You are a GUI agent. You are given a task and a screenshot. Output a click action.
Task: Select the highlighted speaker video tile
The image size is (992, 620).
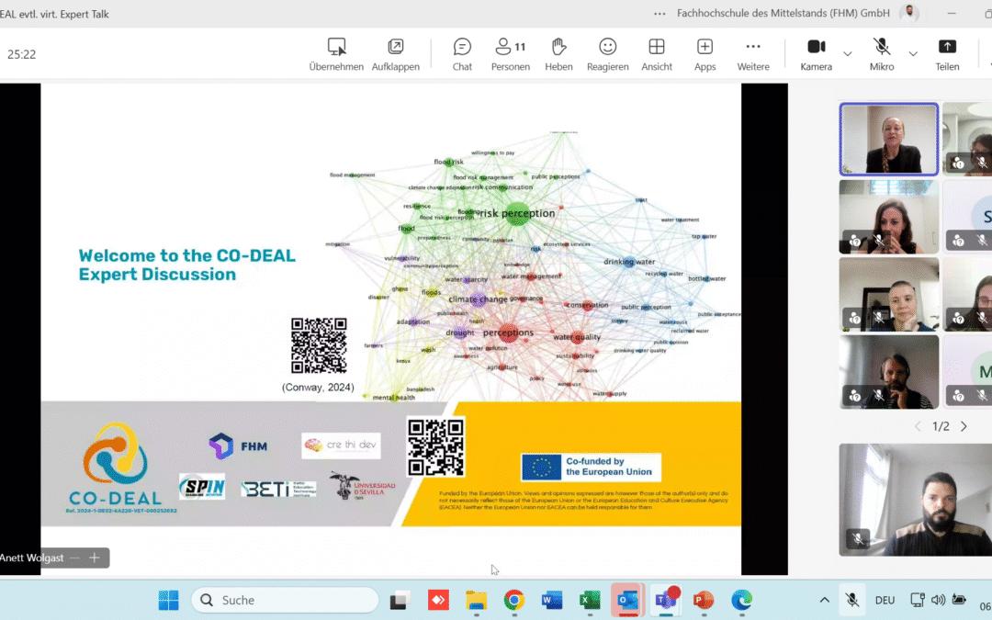pos(888,139)
